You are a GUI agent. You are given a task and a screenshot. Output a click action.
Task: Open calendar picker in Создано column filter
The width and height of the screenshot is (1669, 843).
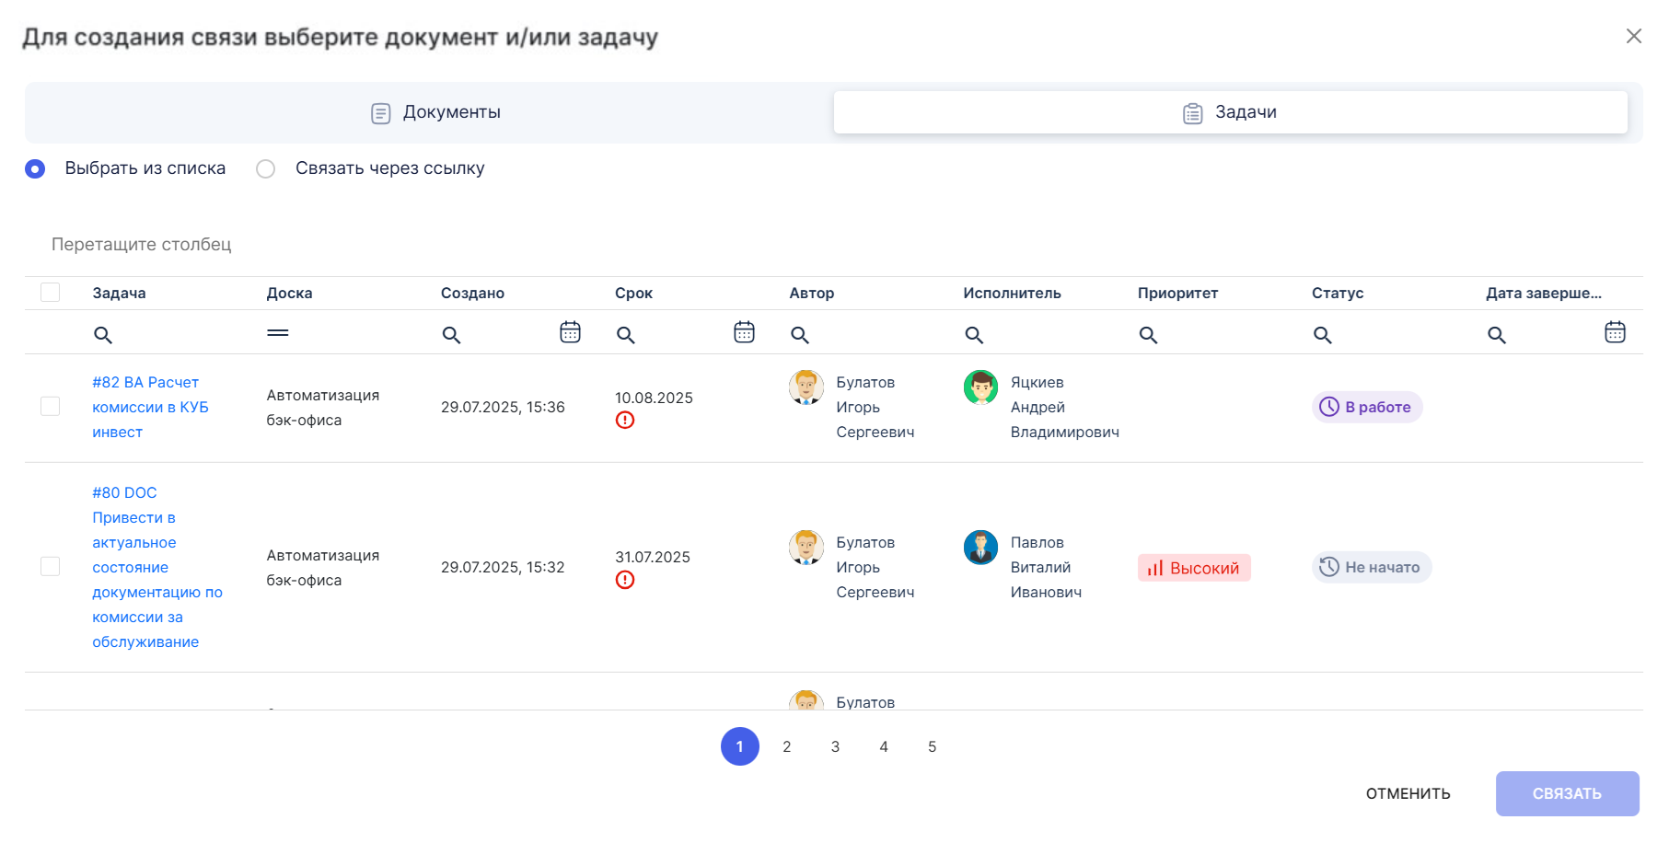(x=570, y=332)
